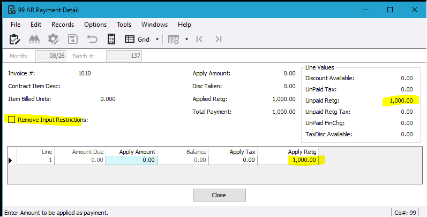This screenshot has height=217, width=427.
Task: Click the Balance column header
Action: coord(183,152)
